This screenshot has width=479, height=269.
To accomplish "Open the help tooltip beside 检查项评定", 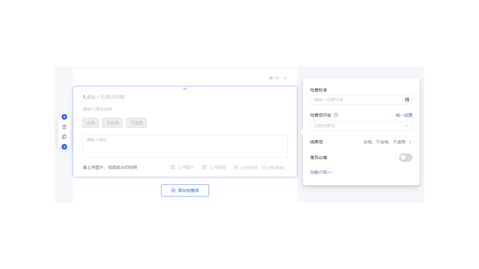I will 336,115.
